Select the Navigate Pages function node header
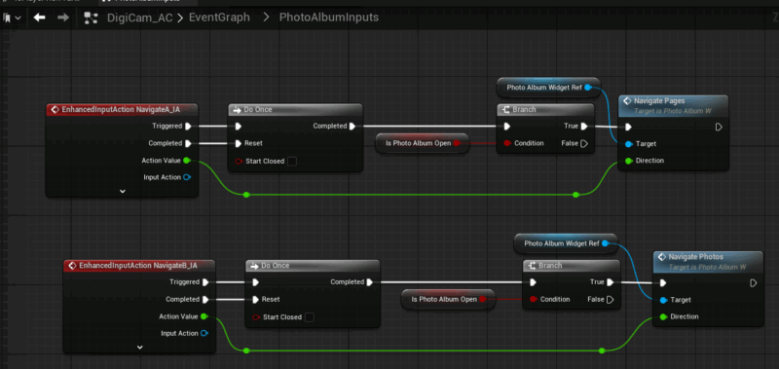Screen dimensions: 779x369 (x=673, y=105)
